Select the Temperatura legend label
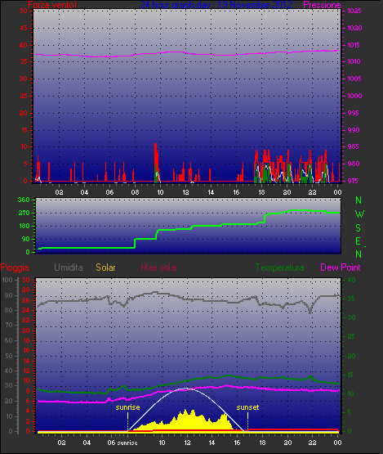This screenshot has width=383, height=454. point(279,267)
